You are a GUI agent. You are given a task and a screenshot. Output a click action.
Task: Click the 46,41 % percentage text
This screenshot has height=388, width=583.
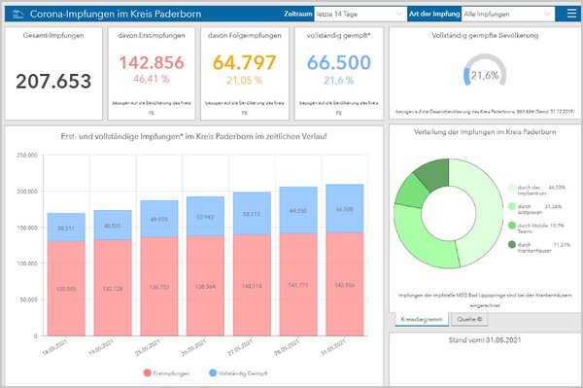coord(152,79)
